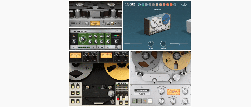Enable Ampex UNLINK button
This screenshot has height=107, width=251.
pos(73,93)
